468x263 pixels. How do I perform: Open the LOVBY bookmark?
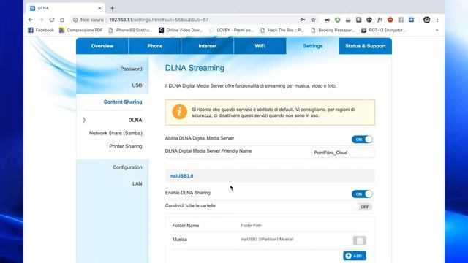click(x=232, y=30)
